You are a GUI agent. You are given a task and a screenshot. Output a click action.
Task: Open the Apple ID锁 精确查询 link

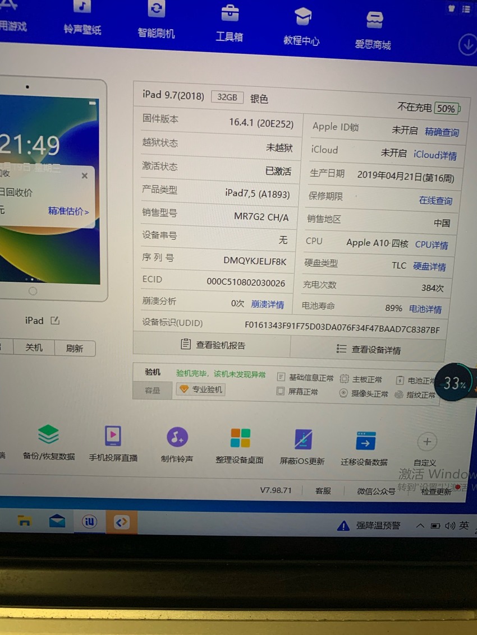pos(442,132)
